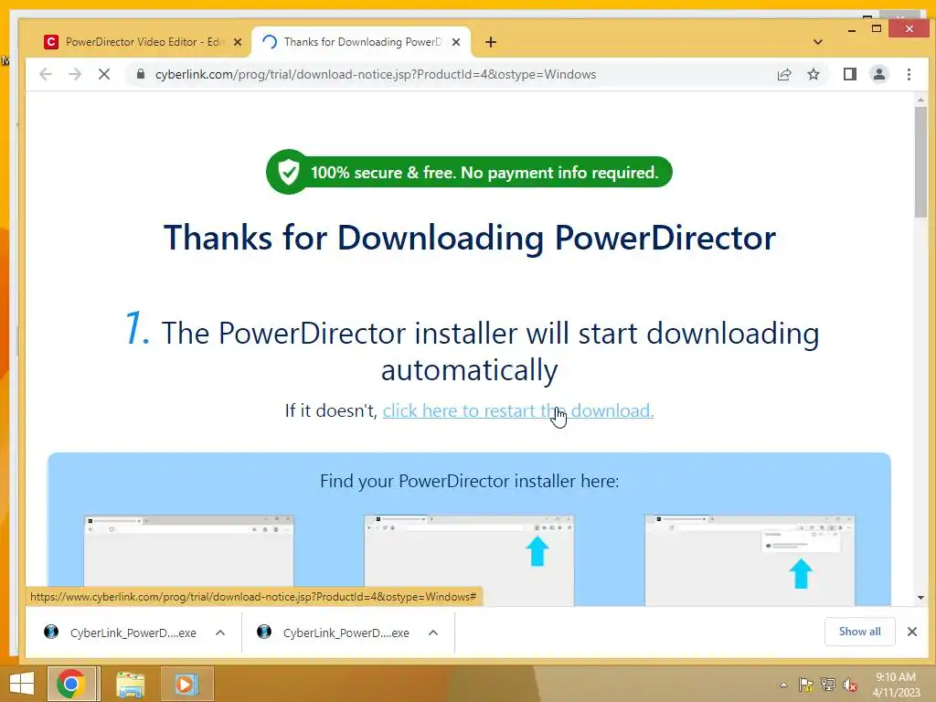
Task: Show hidden system tray icons
Action: [783, 685]
